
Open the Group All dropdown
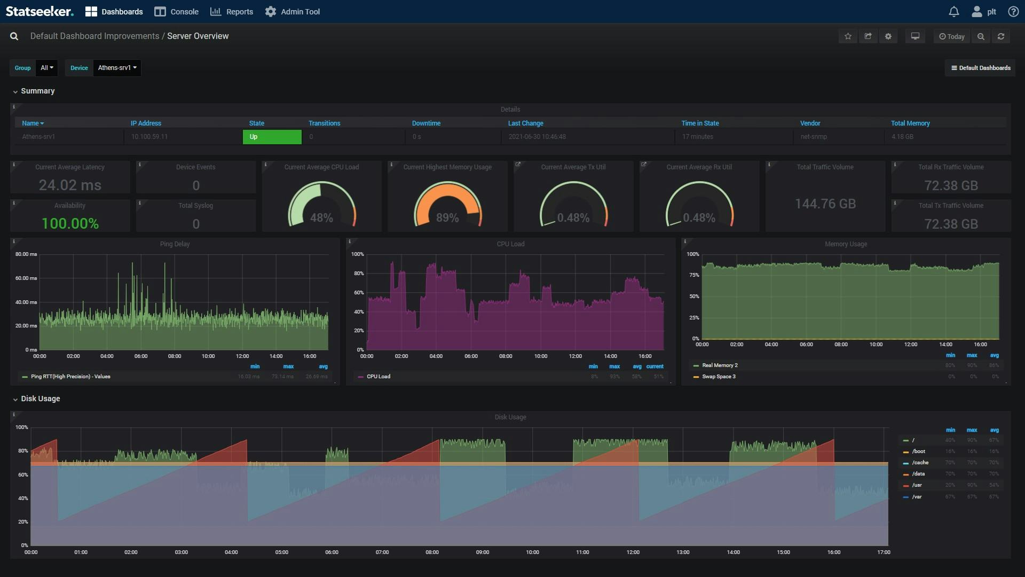[47, 68]
